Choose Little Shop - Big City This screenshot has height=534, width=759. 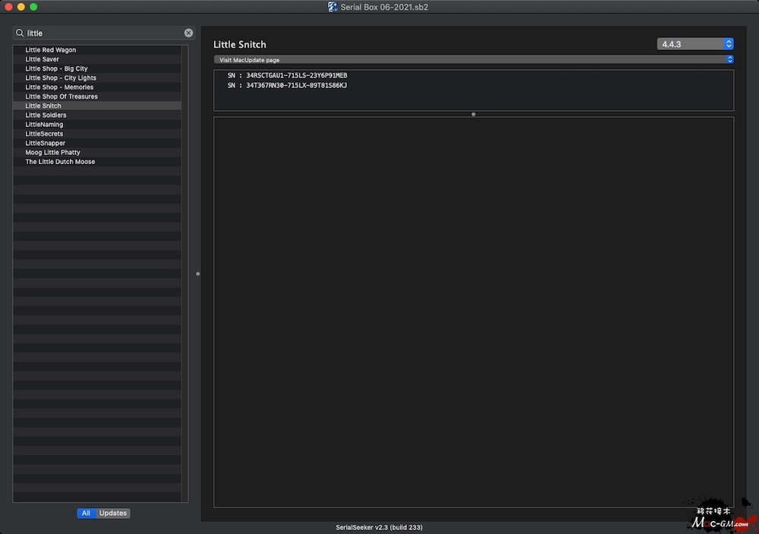pos(56,68)
